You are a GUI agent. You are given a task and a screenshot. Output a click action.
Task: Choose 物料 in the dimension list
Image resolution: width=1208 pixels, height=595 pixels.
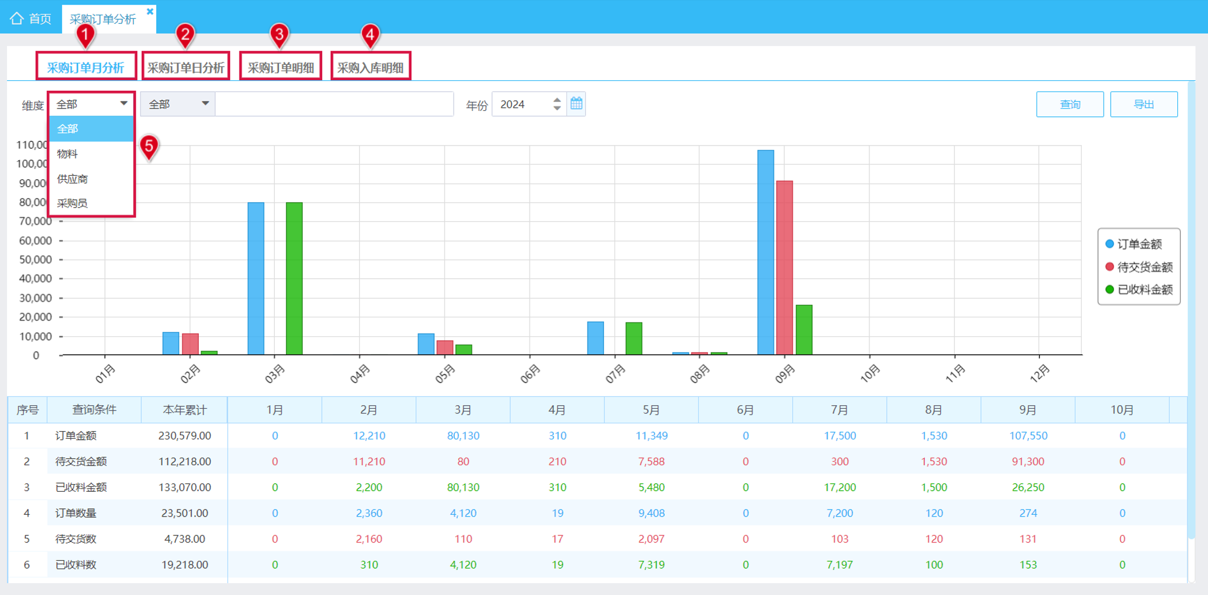coord(91,154)
